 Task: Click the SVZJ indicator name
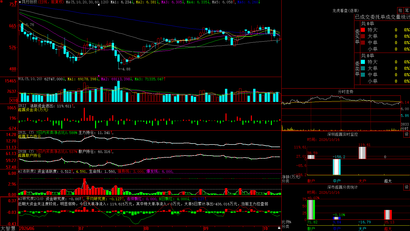22,106
